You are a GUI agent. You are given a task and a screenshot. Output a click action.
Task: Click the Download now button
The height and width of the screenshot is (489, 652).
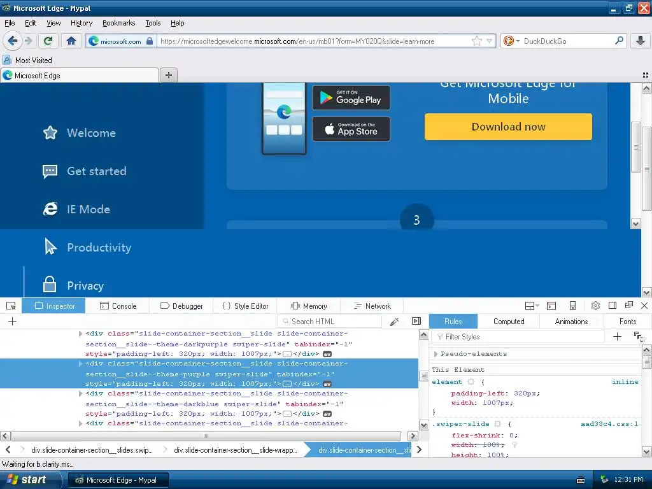(x=508, y=127)
